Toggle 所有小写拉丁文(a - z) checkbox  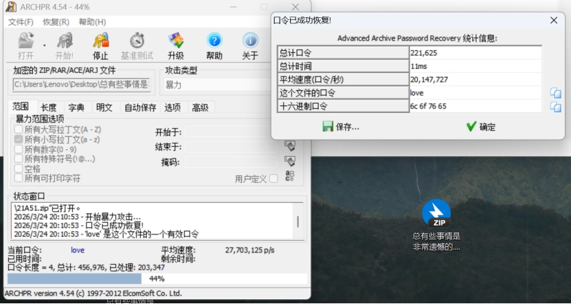(x=18, y=139)
